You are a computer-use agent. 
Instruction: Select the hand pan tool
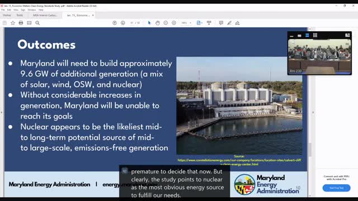click(158, 23)
